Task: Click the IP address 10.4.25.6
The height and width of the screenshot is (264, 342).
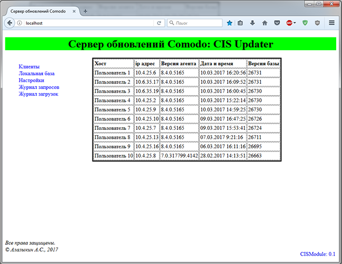Action: (x=146, y=73)
